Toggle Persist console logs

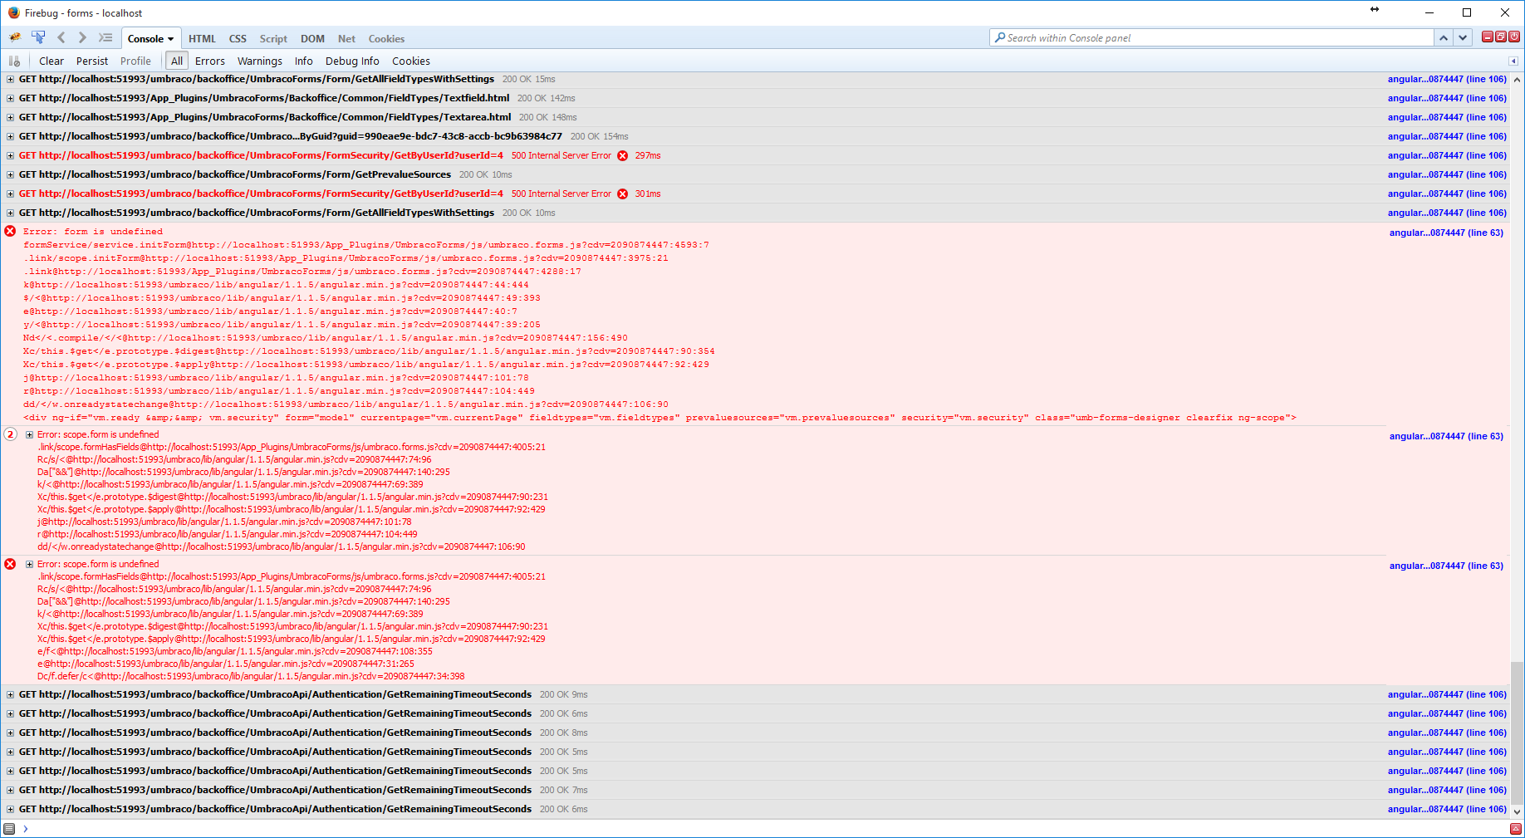pos(92,61)
